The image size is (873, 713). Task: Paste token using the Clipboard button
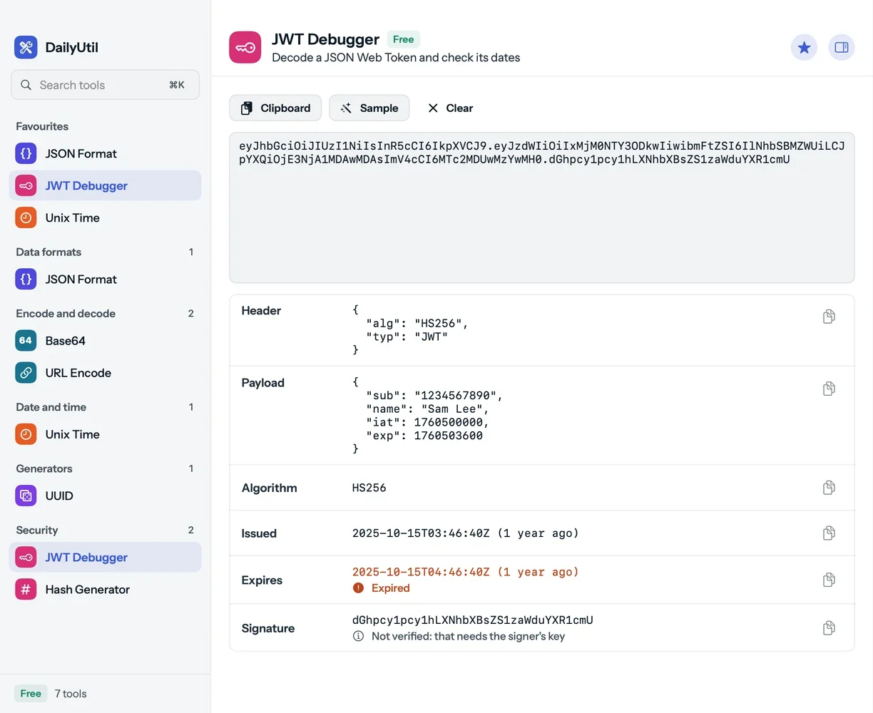click(275, 108)
